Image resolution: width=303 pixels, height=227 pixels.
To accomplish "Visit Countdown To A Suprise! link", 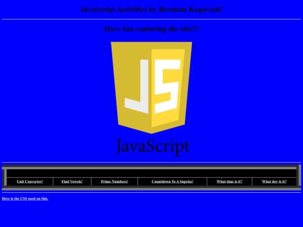I will (172, 182).
